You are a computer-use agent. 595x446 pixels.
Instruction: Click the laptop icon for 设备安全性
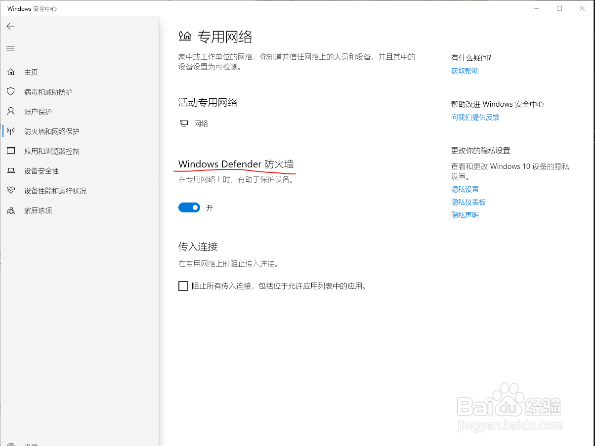[11, 171]
